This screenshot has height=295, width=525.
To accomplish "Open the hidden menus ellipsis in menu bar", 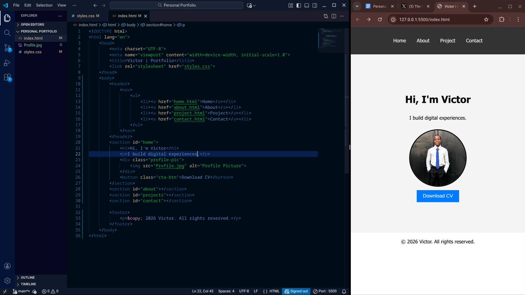I will click(x=74, y=5).
